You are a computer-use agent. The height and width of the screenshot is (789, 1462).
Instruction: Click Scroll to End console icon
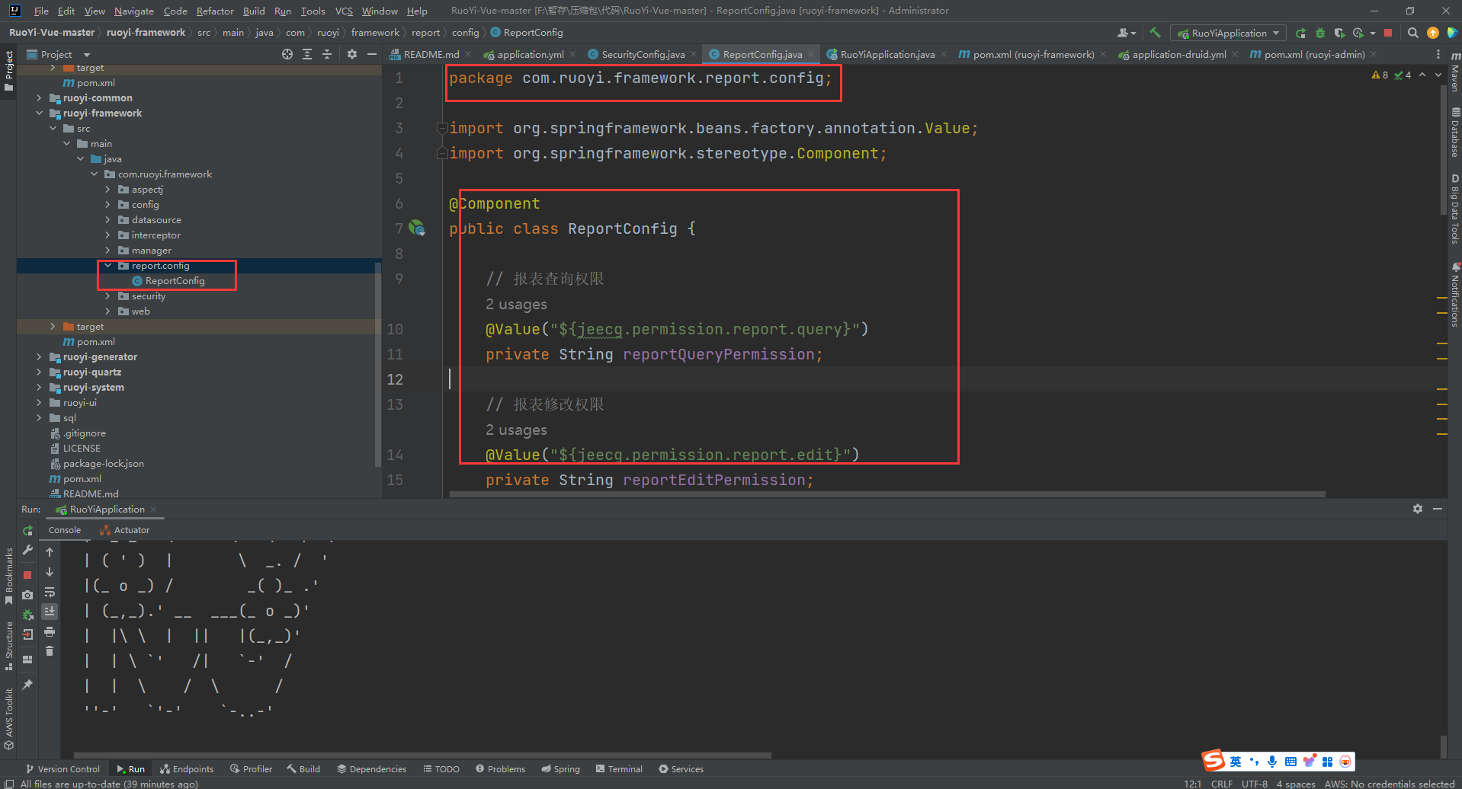point(50,612)
